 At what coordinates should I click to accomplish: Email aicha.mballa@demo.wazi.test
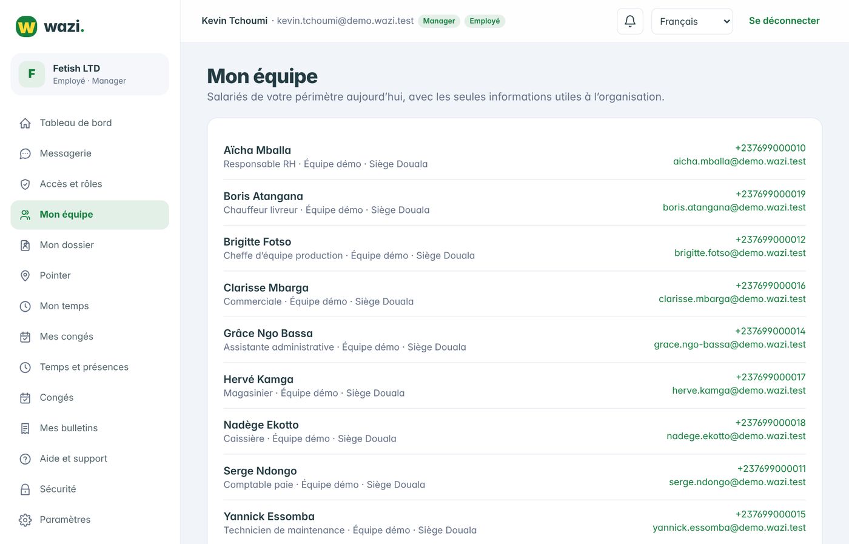(739, 161)
